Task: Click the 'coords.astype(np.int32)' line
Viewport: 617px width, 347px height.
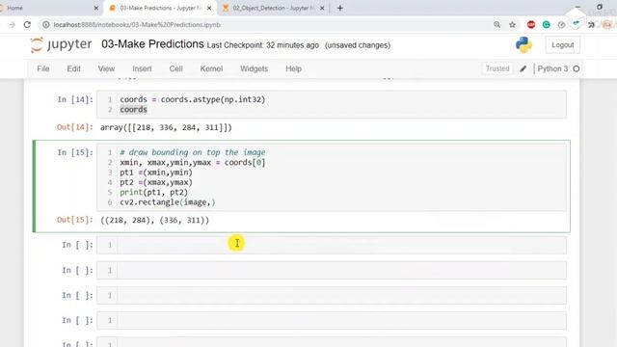Action: 193,99
